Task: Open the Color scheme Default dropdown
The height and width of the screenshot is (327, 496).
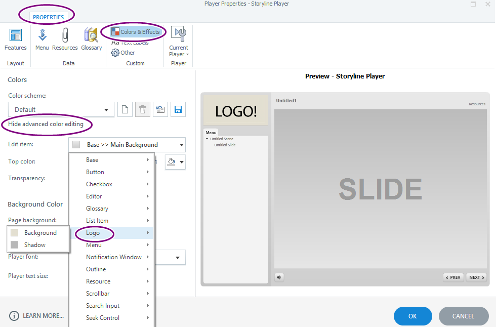Action: pos(61,109)
